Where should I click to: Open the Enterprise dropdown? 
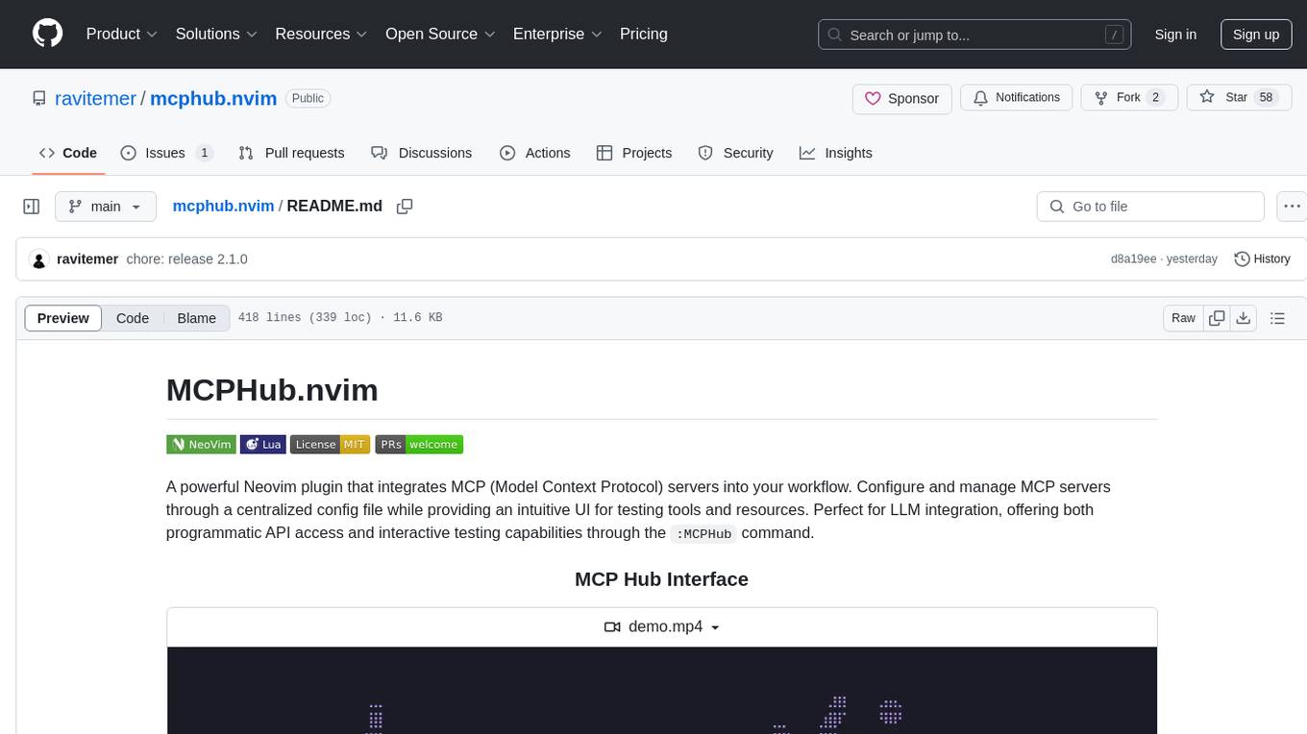pyautogui.click(x=557, y=34)
